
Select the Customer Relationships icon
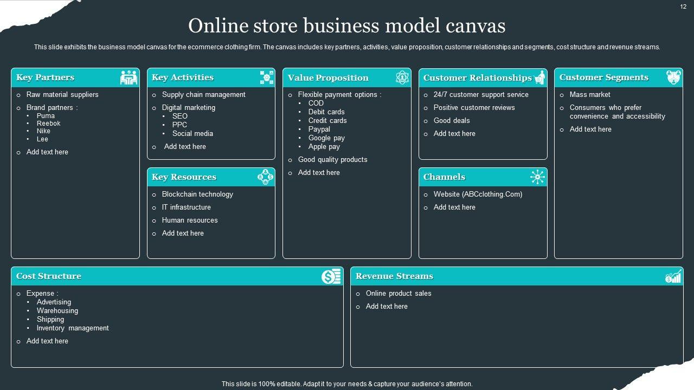coord(539,77)
